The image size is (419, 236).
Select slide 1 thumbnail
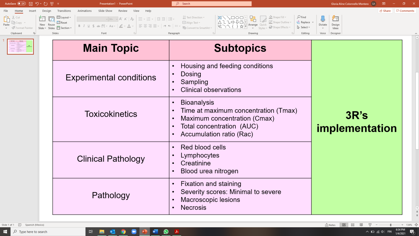(x=20, y=47)
